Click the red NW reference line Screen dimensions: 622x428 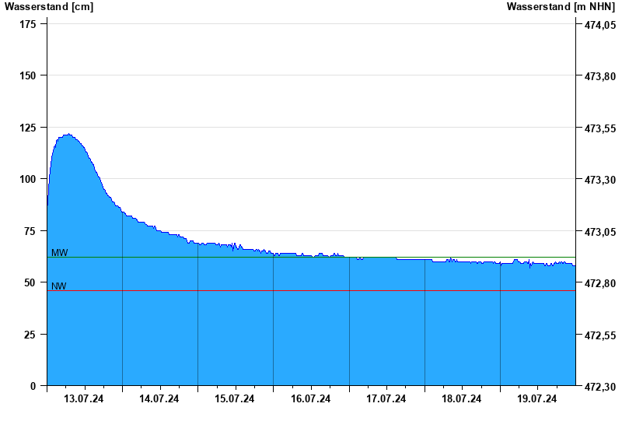click(x=312, y=290)
